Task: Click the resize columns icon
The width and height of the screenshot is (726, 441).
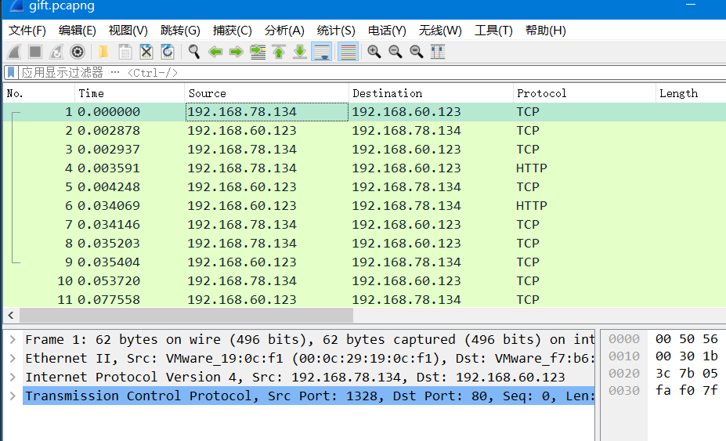Action: 438,52
